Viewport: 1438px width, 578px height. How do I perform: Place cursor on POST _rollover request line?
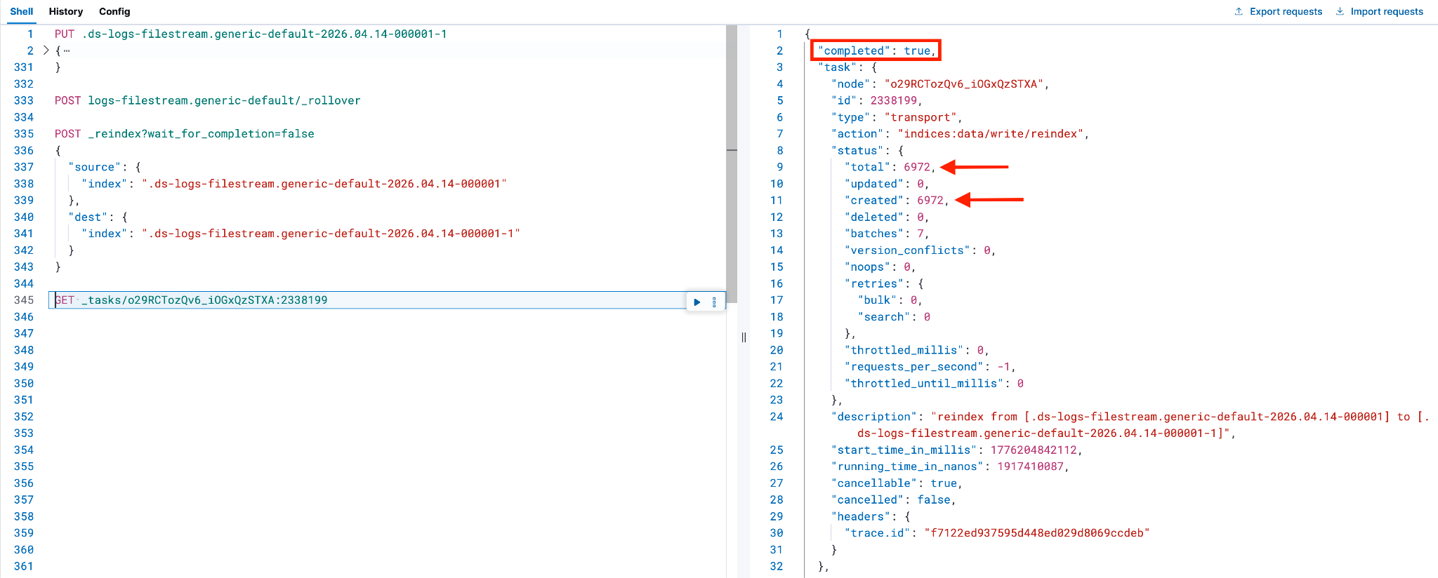[x=208, y=100]
